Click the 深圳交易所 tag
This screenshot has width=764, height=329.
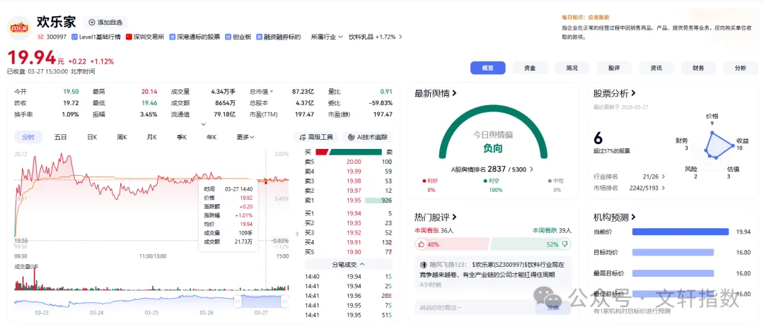click(145, 37)
